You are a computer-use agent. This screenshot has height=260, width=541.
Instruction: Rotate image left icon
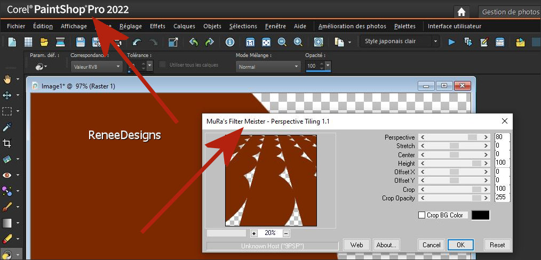194,42
